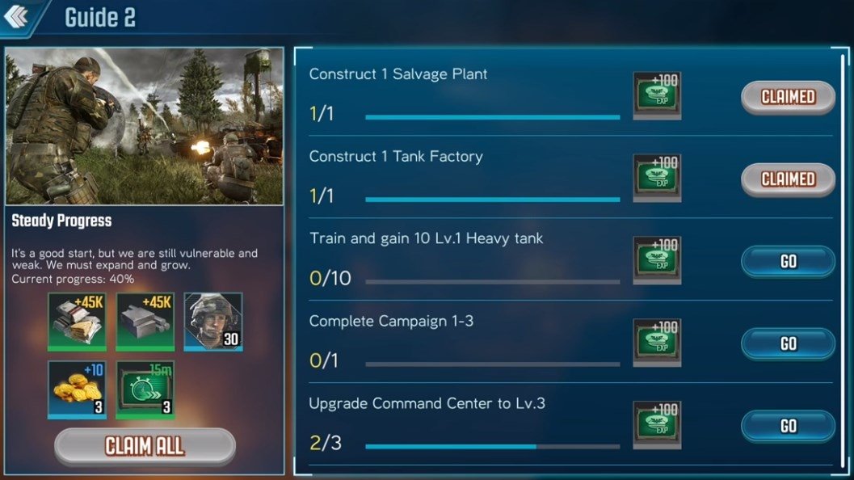Click GO for Complete Campaign 1-3

pos(788,343)
